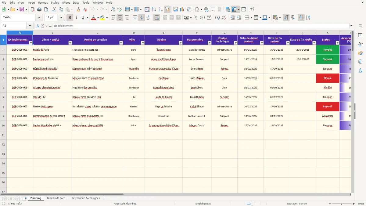
Task: Open filter dropdown for Statut column
Action: (x=337, y=43)
